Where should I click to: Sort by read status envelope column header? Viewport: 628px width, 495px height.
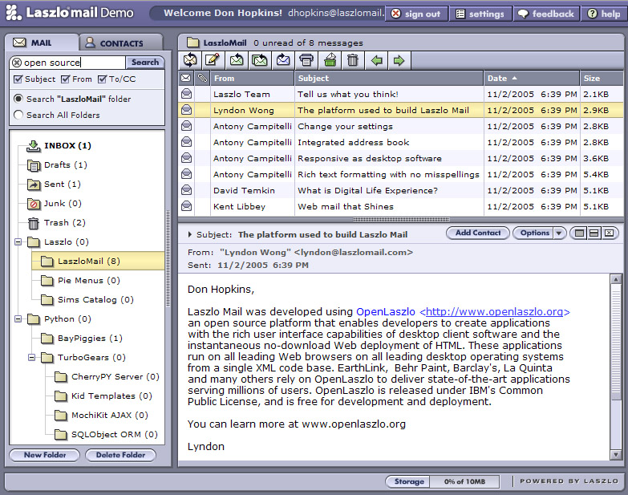coord(186,78)
